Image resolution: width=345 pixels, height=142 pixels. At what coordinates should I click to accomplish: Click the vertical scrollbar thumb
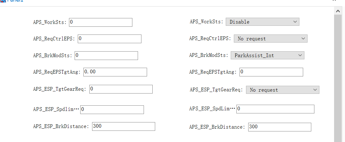click(x=338, y=78)
